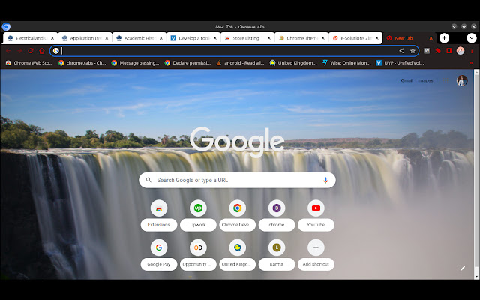This screenshot has height=300, width=480.
Task: Switch to the Application Ins... tab
Action: click(85, 38)
